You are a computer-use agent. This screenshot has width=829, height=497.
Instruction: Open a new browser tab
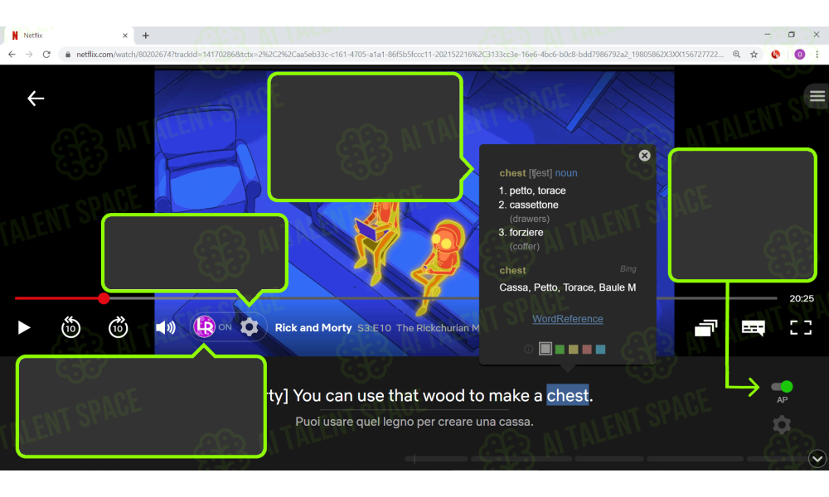[145, 36]
